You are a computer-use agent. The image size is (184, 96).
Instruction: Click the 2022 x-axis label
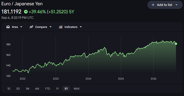22,79
